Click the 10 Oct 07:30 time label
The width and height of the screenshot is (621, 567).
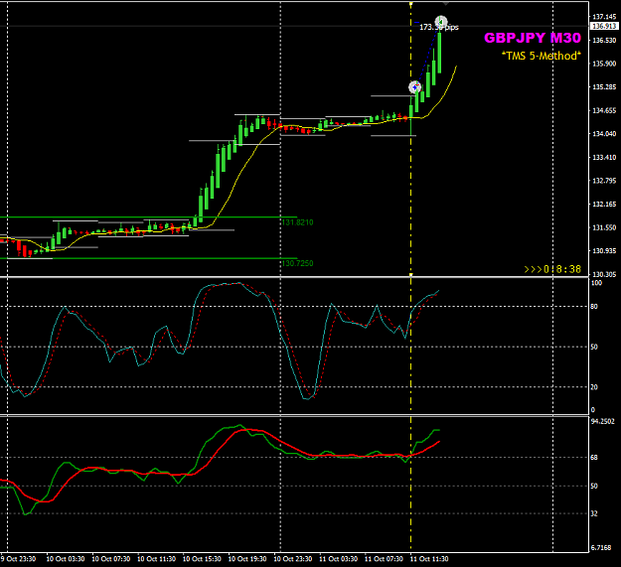tap(111, 559)
